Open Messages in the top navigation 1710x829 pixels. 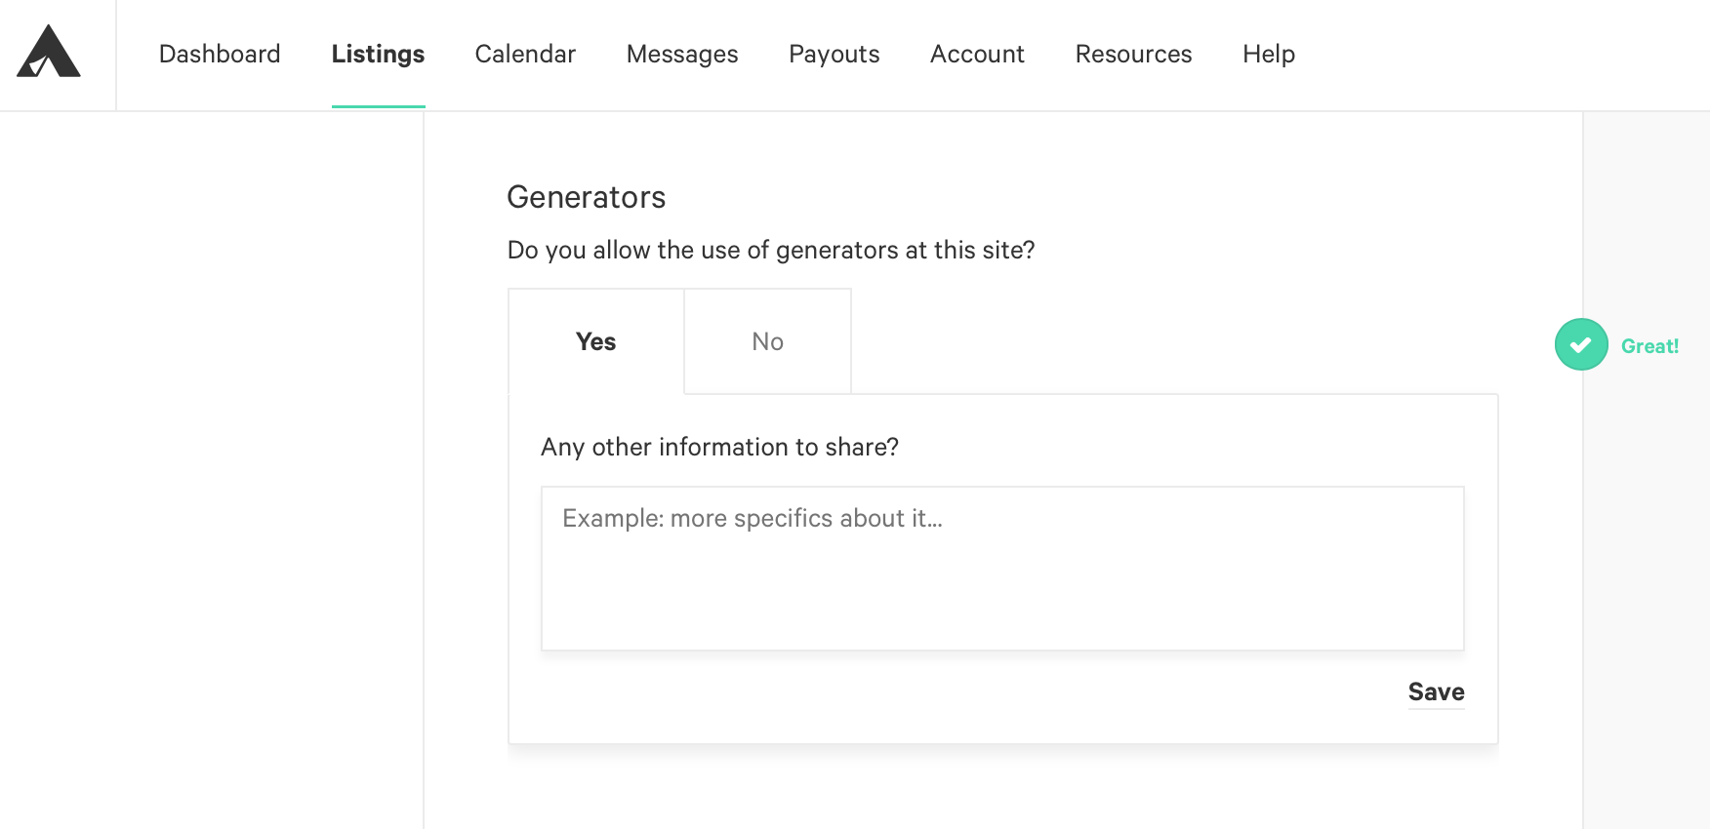(x=682, y=54)
